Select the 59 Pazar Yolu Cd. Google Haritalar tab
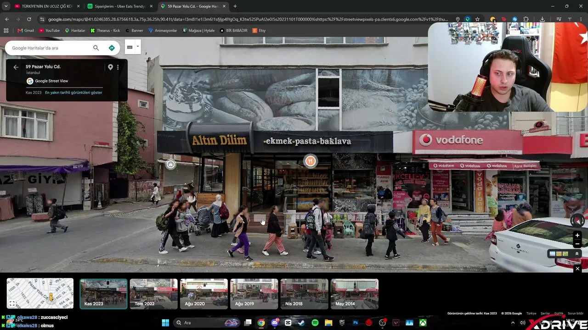This screenshot has height=330, width=588. 193,6
